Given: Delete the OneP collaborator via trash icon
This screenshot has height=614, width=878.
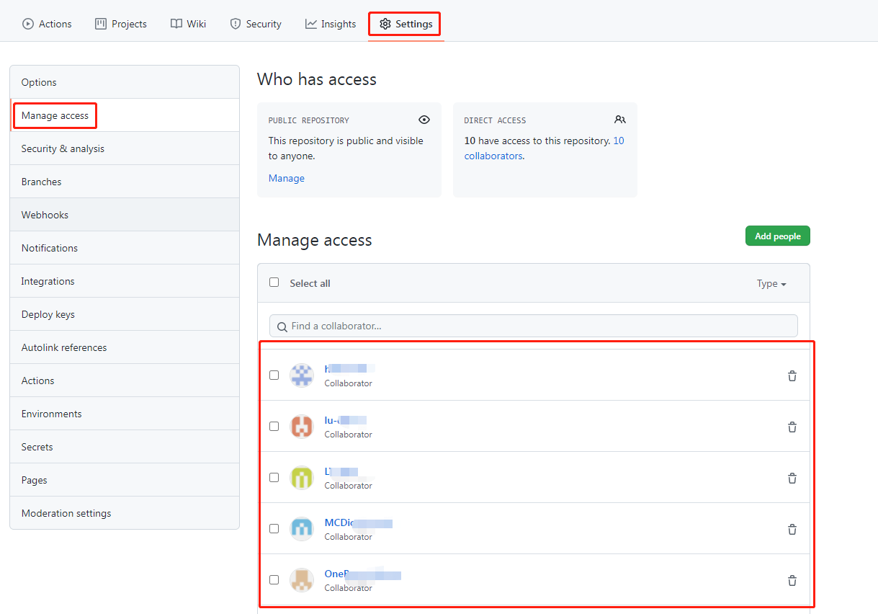Looking at the screenshot, I should 792,580.
